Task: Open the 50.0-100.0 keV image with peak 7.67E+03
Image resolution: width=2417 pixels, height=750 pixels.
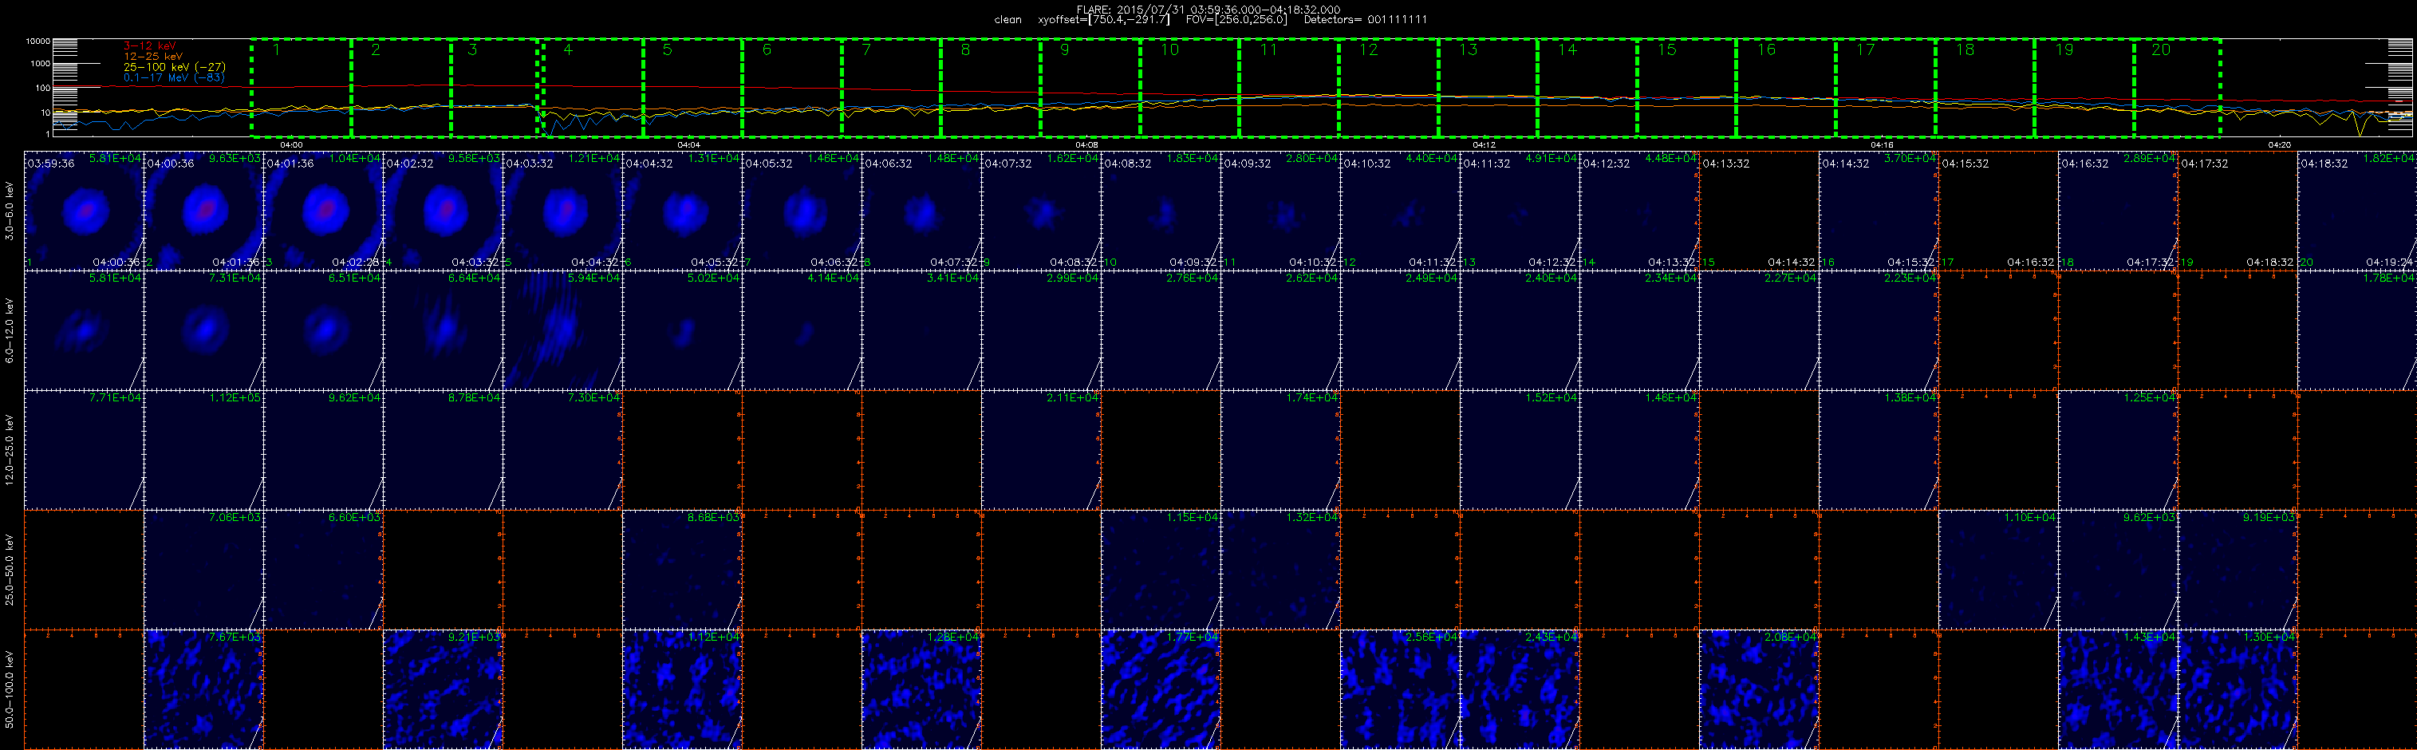Action: click(203, 689)
